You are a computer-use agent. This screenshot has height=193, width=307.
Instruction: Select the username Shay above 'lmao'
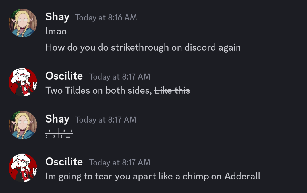(x=57, y=17)
